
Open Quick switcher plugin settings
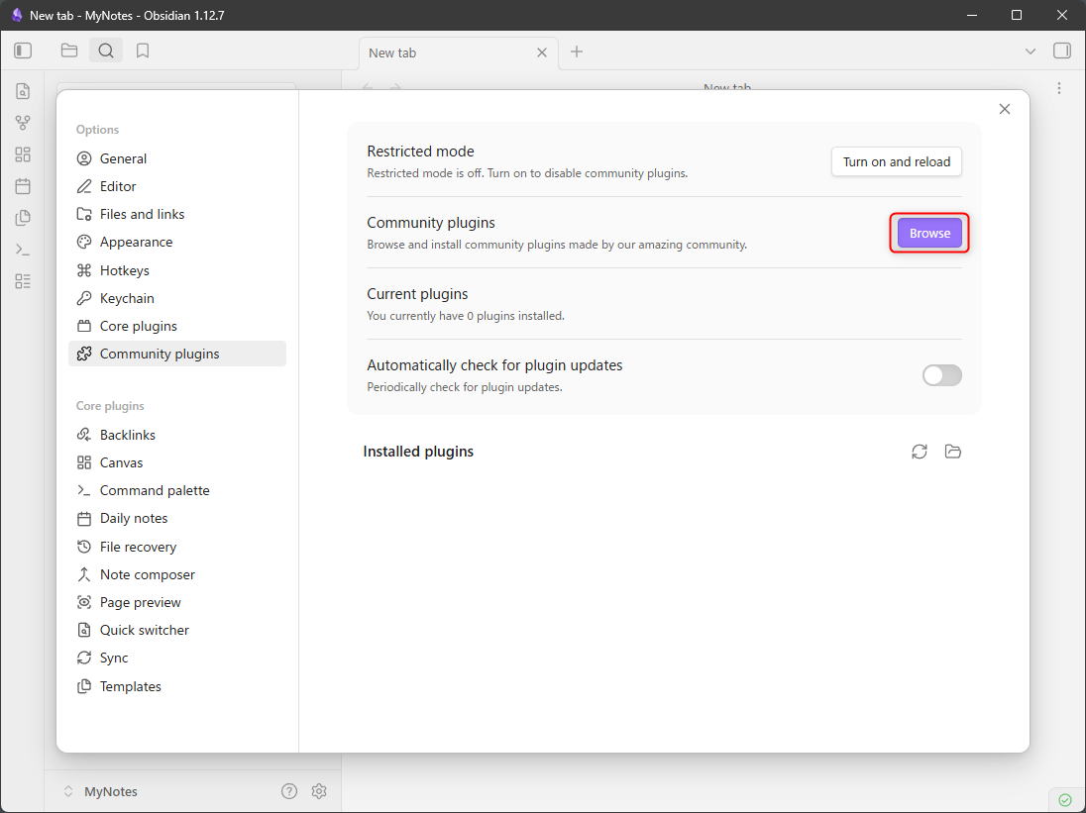coord(177,630)
